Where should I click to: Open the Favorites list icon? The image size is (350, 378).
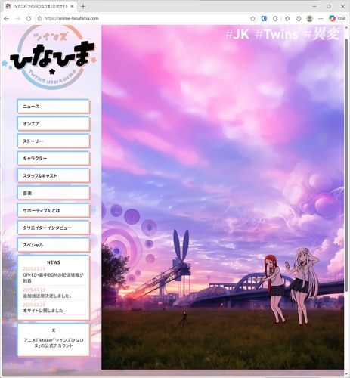[287, 18]
